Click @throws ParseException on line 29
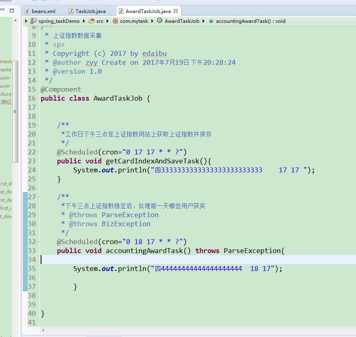Viewport: 356px width, 337px height. point(114,215)
